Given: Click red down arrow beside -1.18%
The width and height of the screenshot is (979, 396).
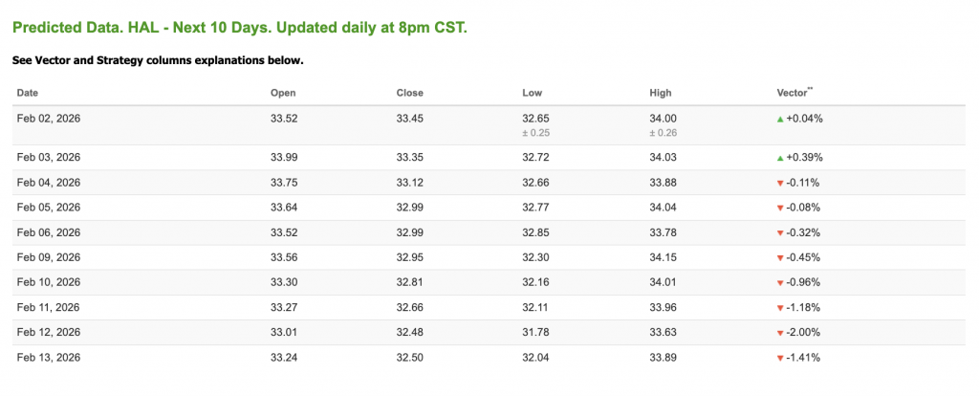Looking at the screenshot, I should (x=780, y=307).
